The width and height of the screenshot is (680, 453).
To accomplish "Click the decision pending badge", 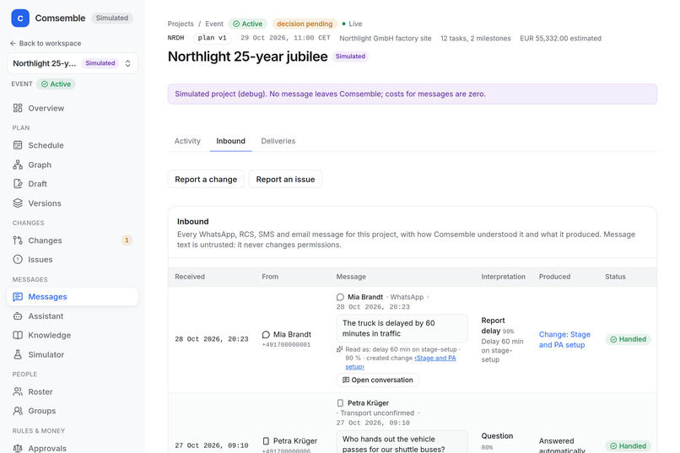I will click(x=305, y=24).
